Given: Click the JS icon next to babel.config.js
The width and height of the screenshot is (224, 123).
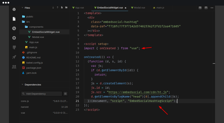Looking at the screenshot, I should [24, 63].
